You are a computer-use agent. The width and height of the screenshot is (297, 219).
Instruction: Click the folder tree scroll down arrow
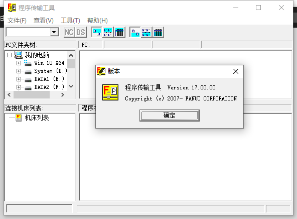71,86
